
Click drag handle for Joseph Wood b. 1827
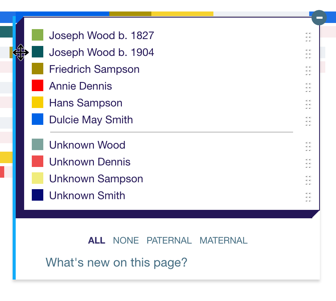pos(308,37)
